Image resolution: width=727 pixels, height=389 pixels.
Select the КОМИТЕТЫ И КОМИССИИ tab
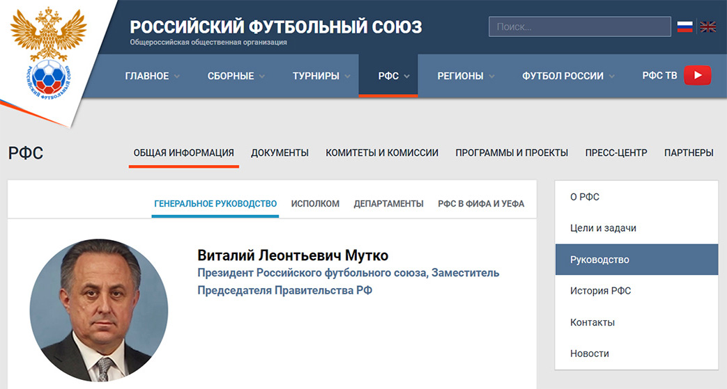(x=382, y=153)
